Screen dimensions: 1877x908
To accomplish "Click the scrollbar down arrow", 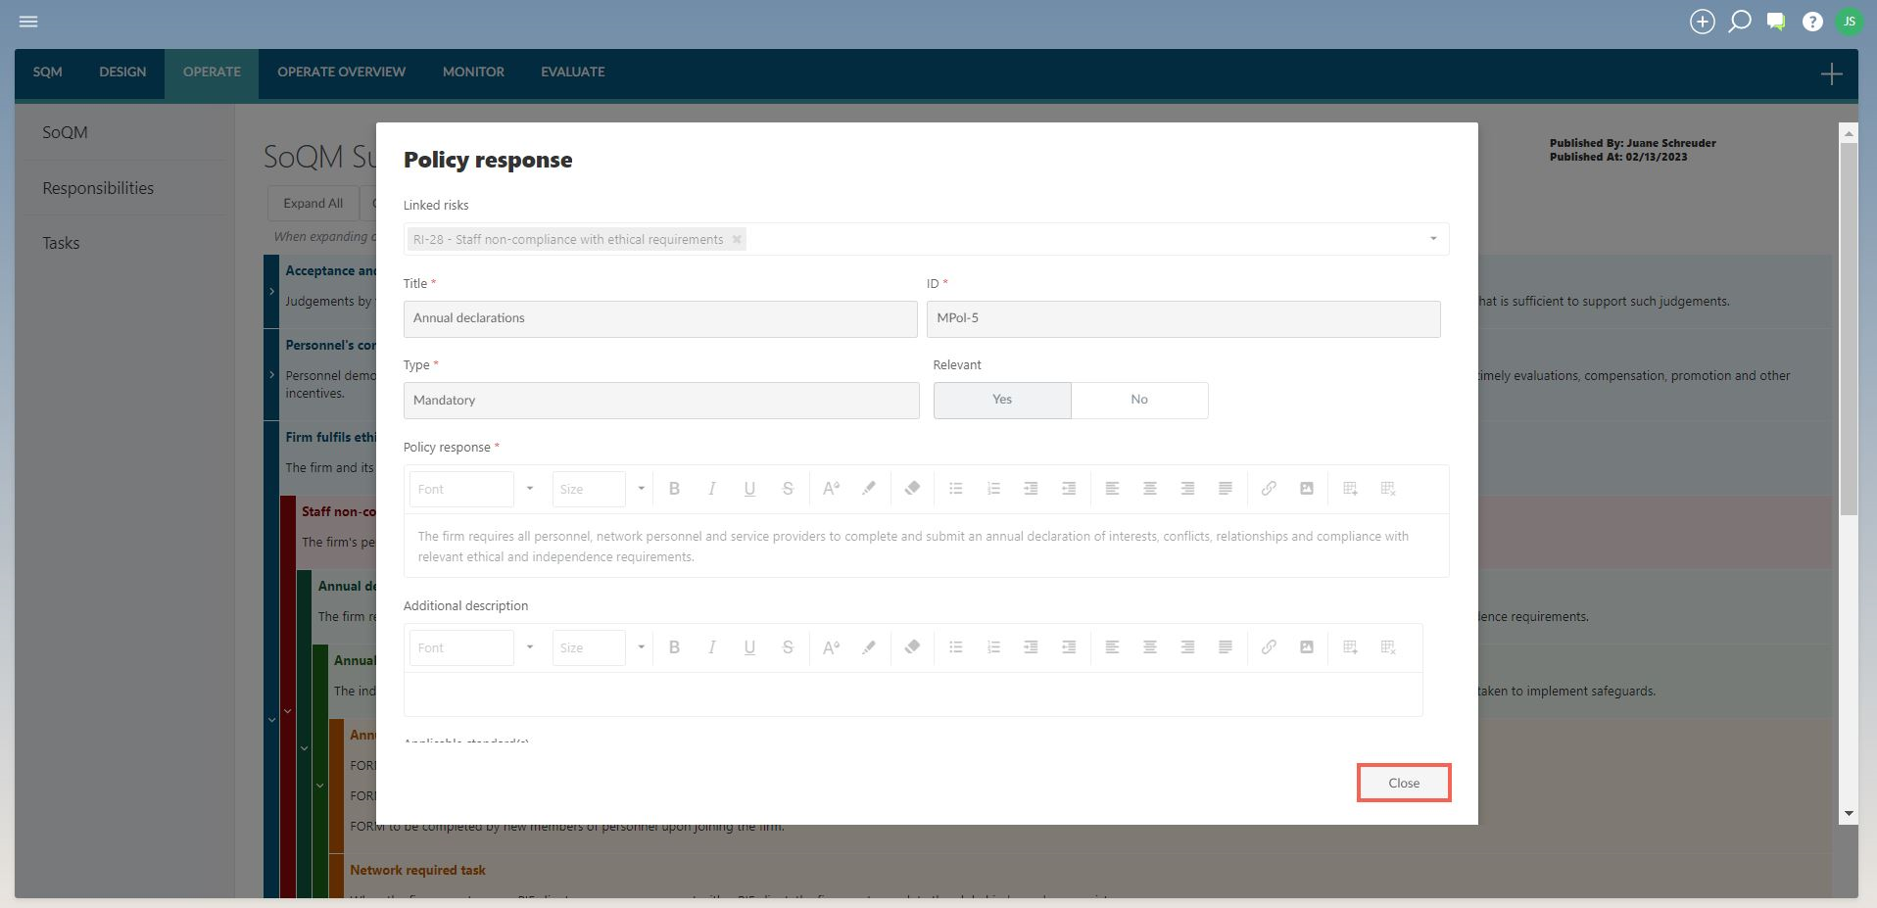I will (x=1849, y=813).
